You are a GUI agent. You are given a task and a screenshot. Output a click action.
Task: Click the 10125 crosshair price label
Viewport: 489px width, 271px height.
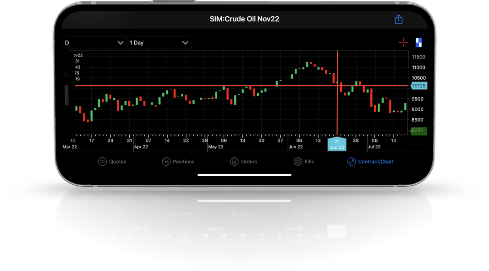[x=419, y=86]
